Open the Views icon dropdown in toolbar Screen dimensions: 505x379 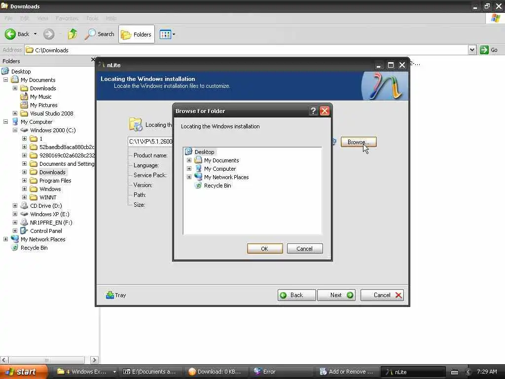click(x=168, y=34)
